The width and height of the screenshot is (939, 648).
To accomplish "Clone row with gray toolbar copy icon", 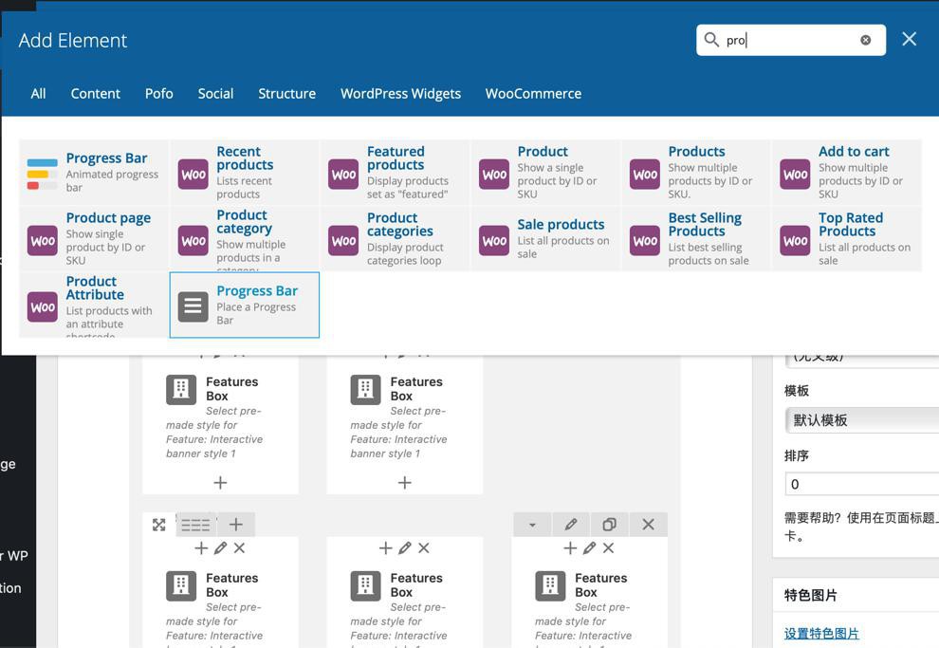I will pos(609,525).
